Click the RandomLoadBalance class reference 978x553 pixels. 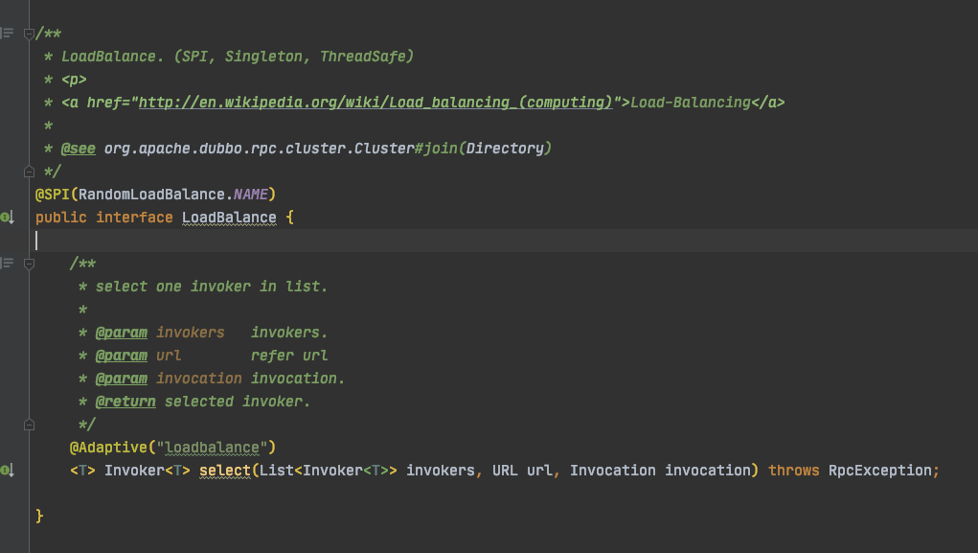tap(151, 195)
